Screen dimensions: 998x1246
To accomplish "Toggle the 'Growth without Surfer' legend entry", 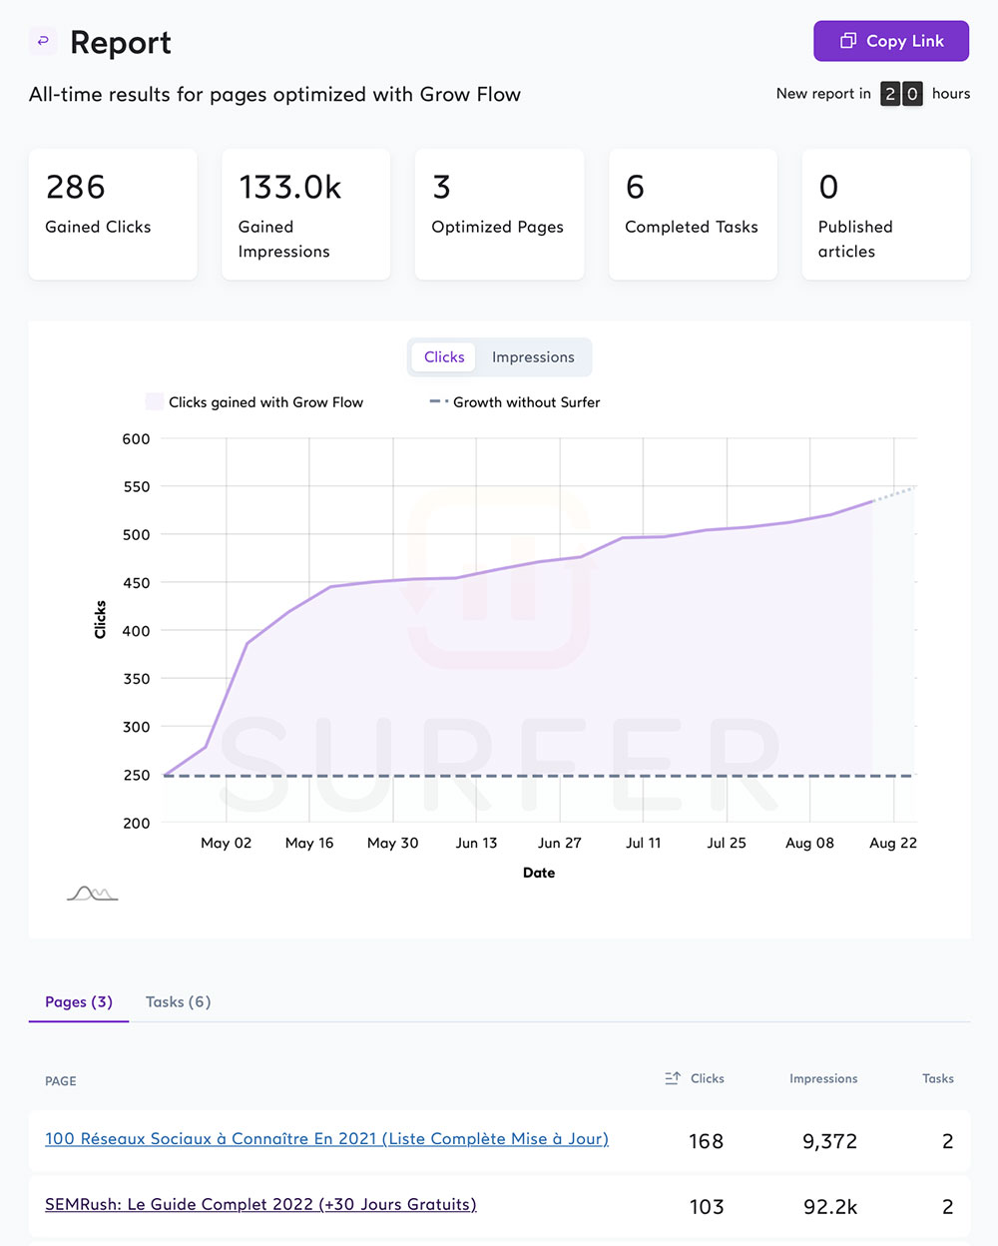I will click(x=515, y=402).
